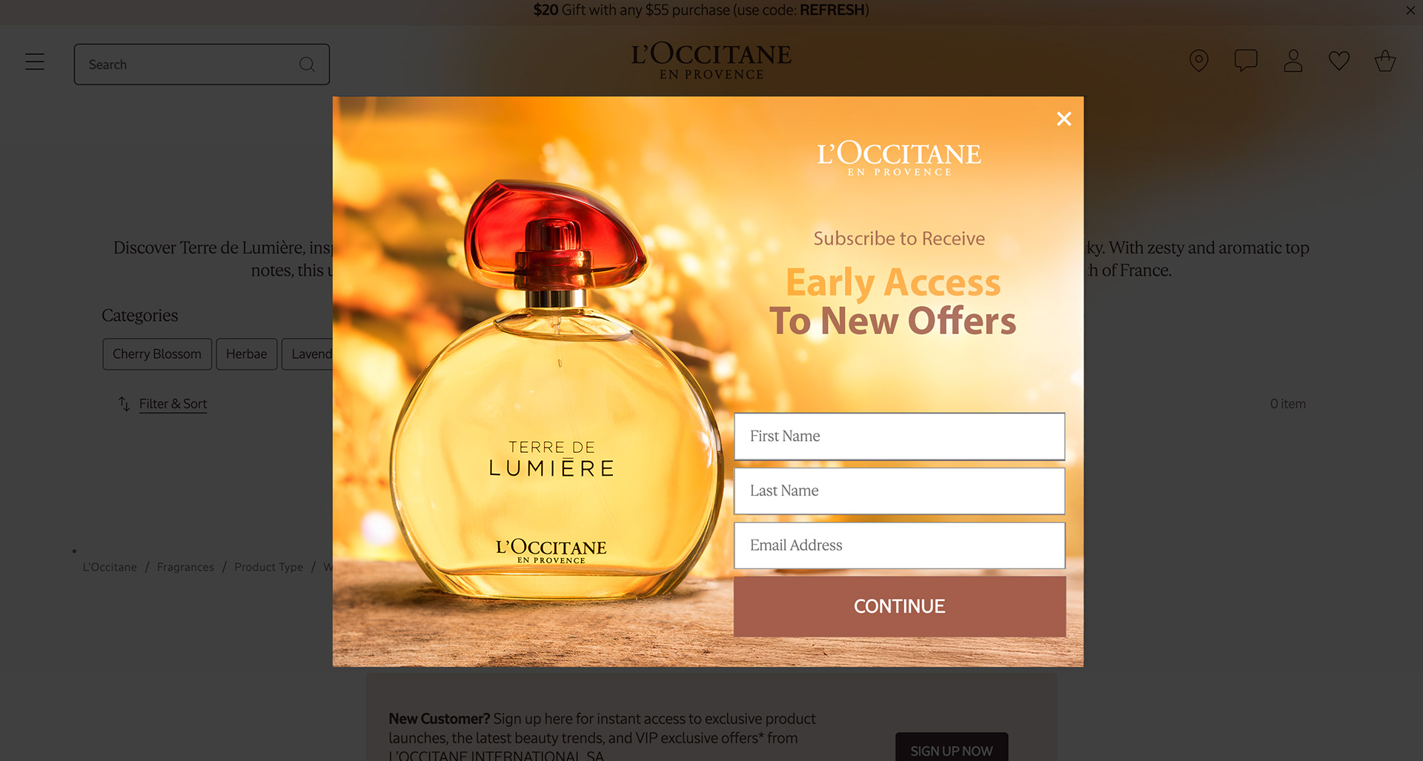Image resolution: width=1423 pixels, height=761 pixels.
Task: Select the Cherry Blossom category
Action: pyautogui.click(x=157, y=354)
